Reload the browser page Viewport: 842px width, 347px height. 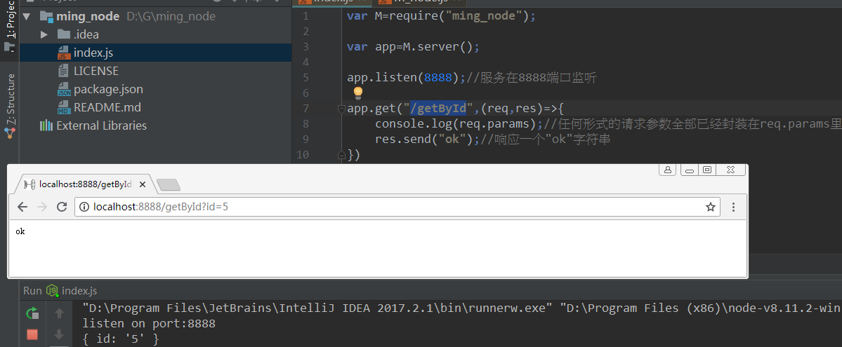pyautogui.click(x=62, y=207)
